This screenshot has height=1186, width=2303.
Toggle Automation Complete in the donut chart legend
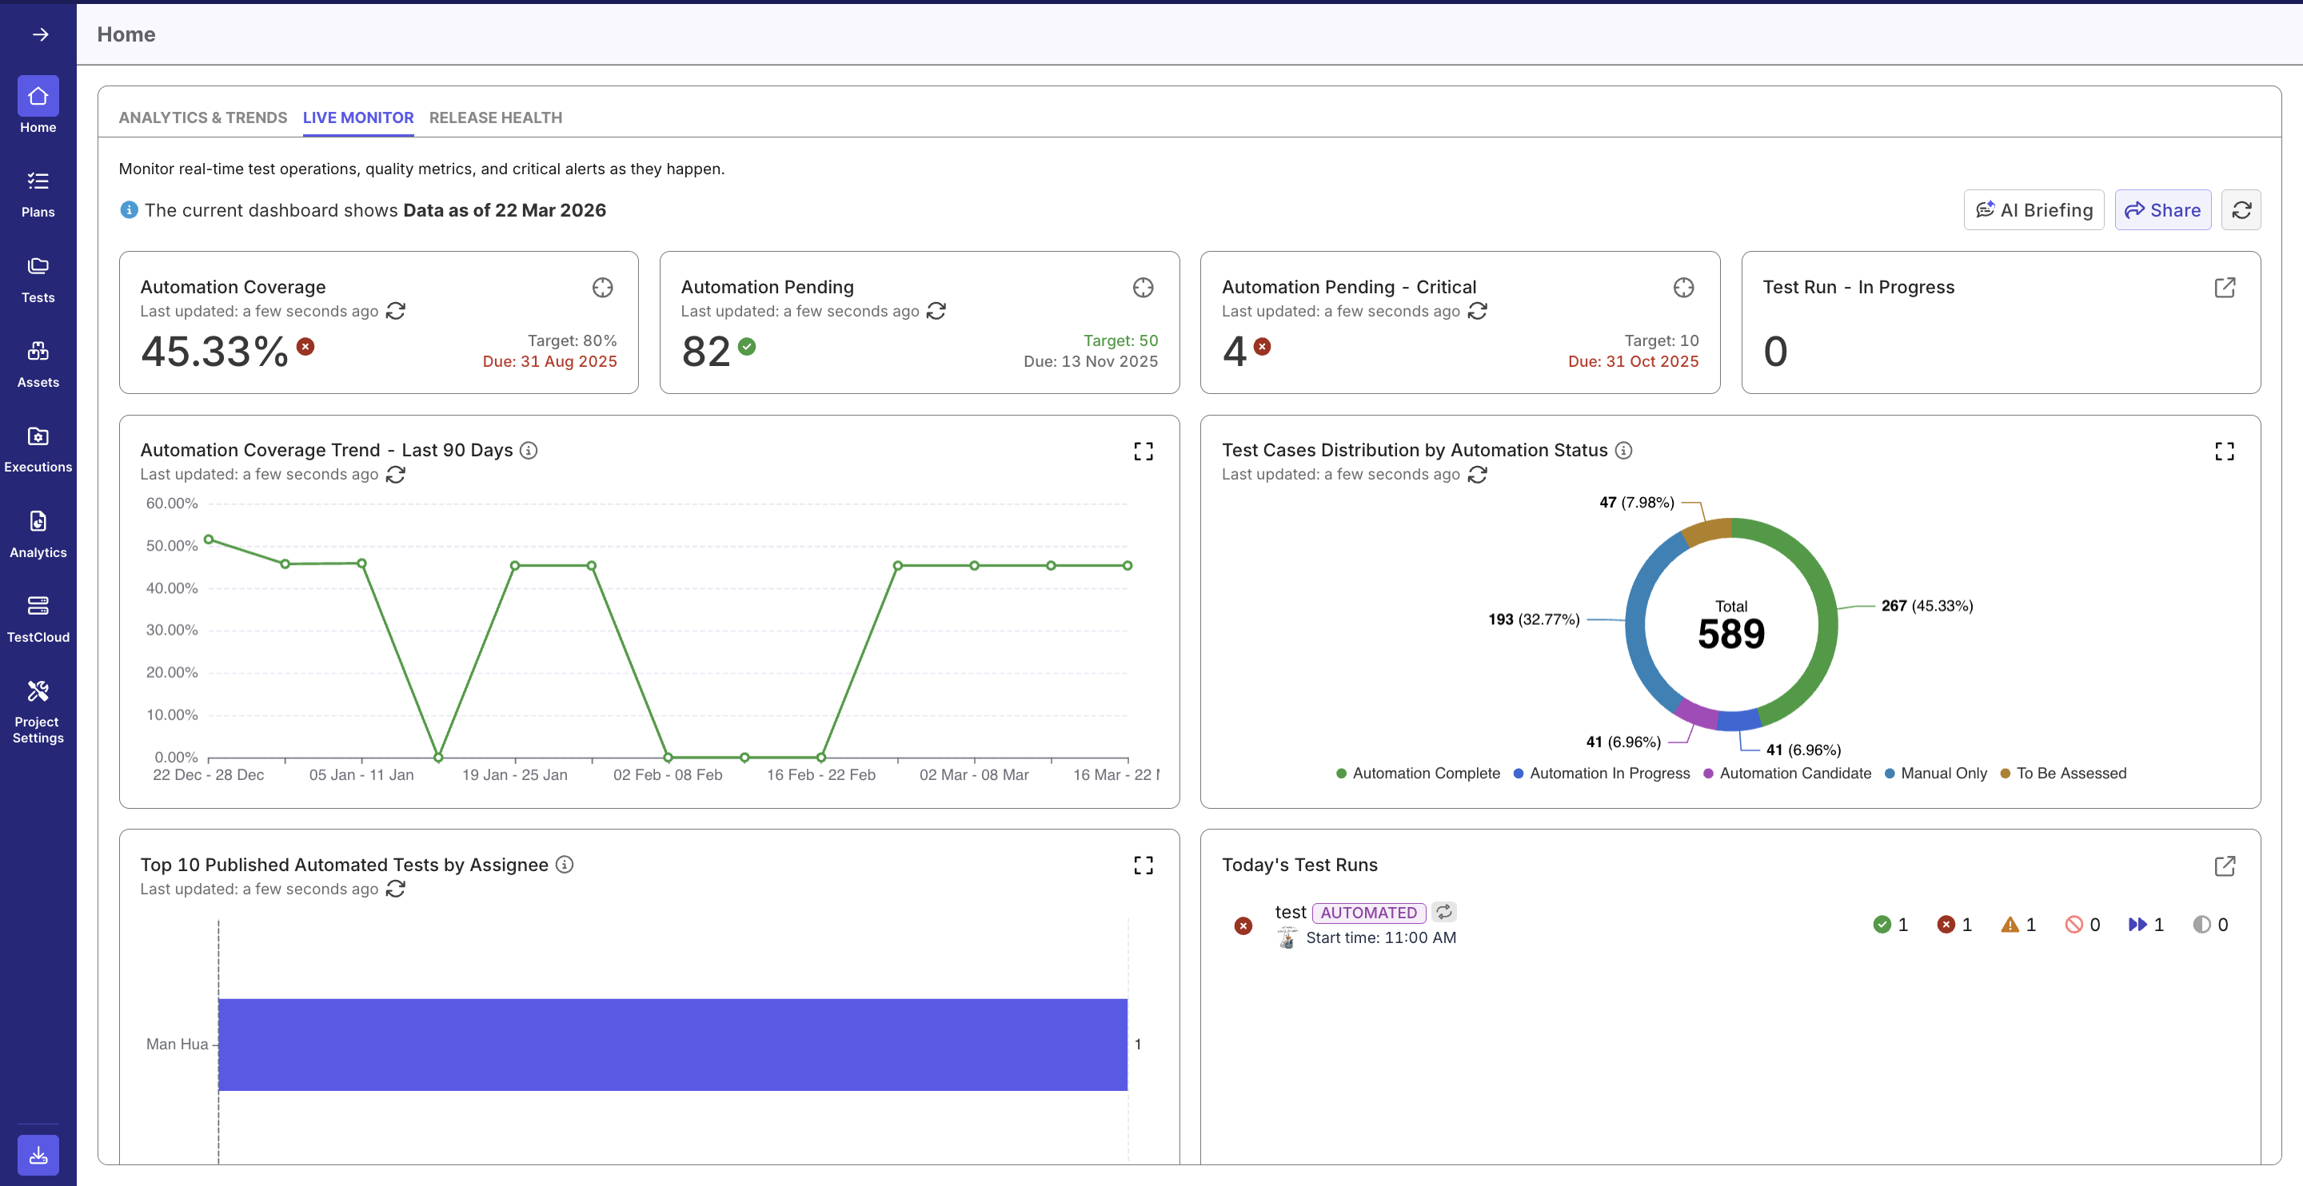pos(1415,773)
